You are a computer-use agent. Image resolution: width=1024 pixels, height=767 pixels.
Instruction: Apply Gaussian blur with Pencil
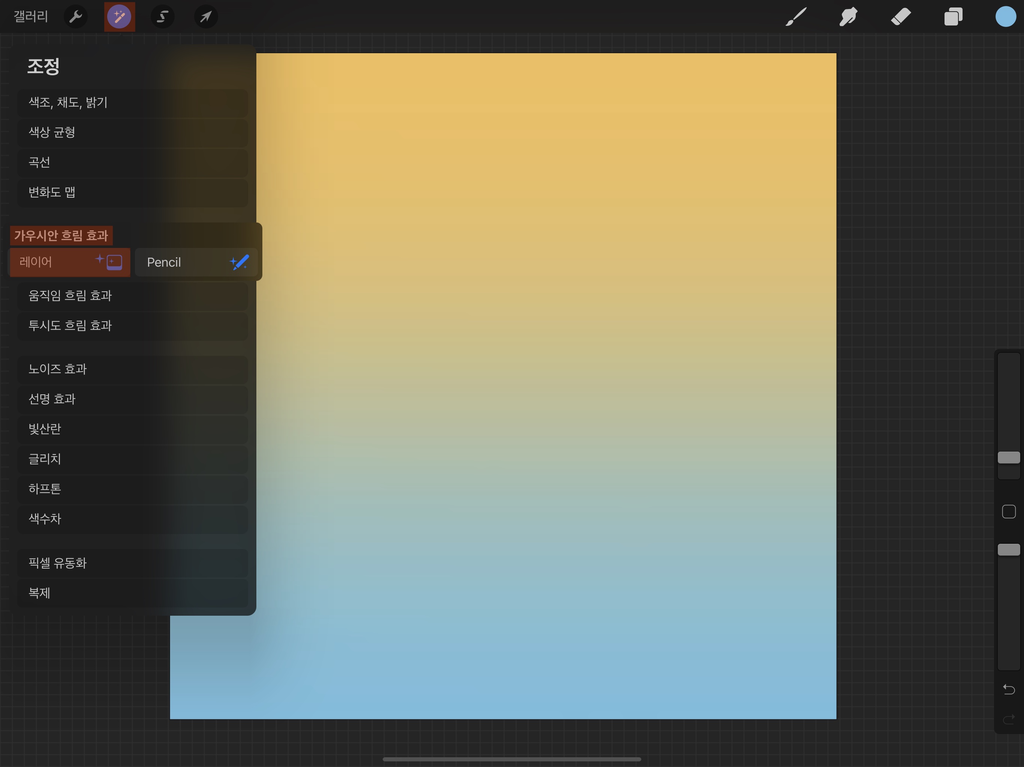tap(196, 262)
